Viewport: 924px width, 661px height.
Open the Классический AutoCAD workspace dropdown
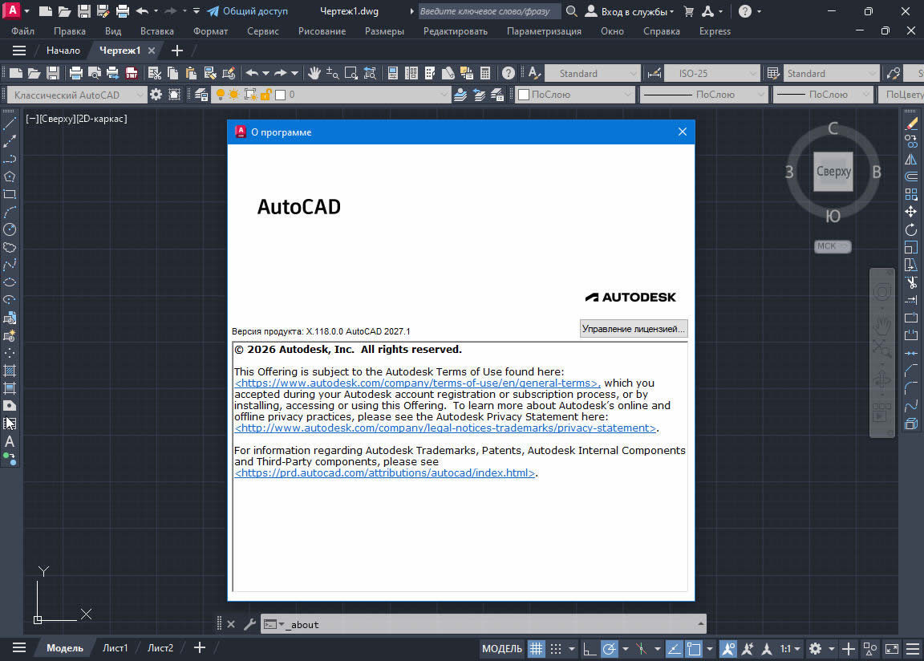pyautogui.click(x=77, y=95)
